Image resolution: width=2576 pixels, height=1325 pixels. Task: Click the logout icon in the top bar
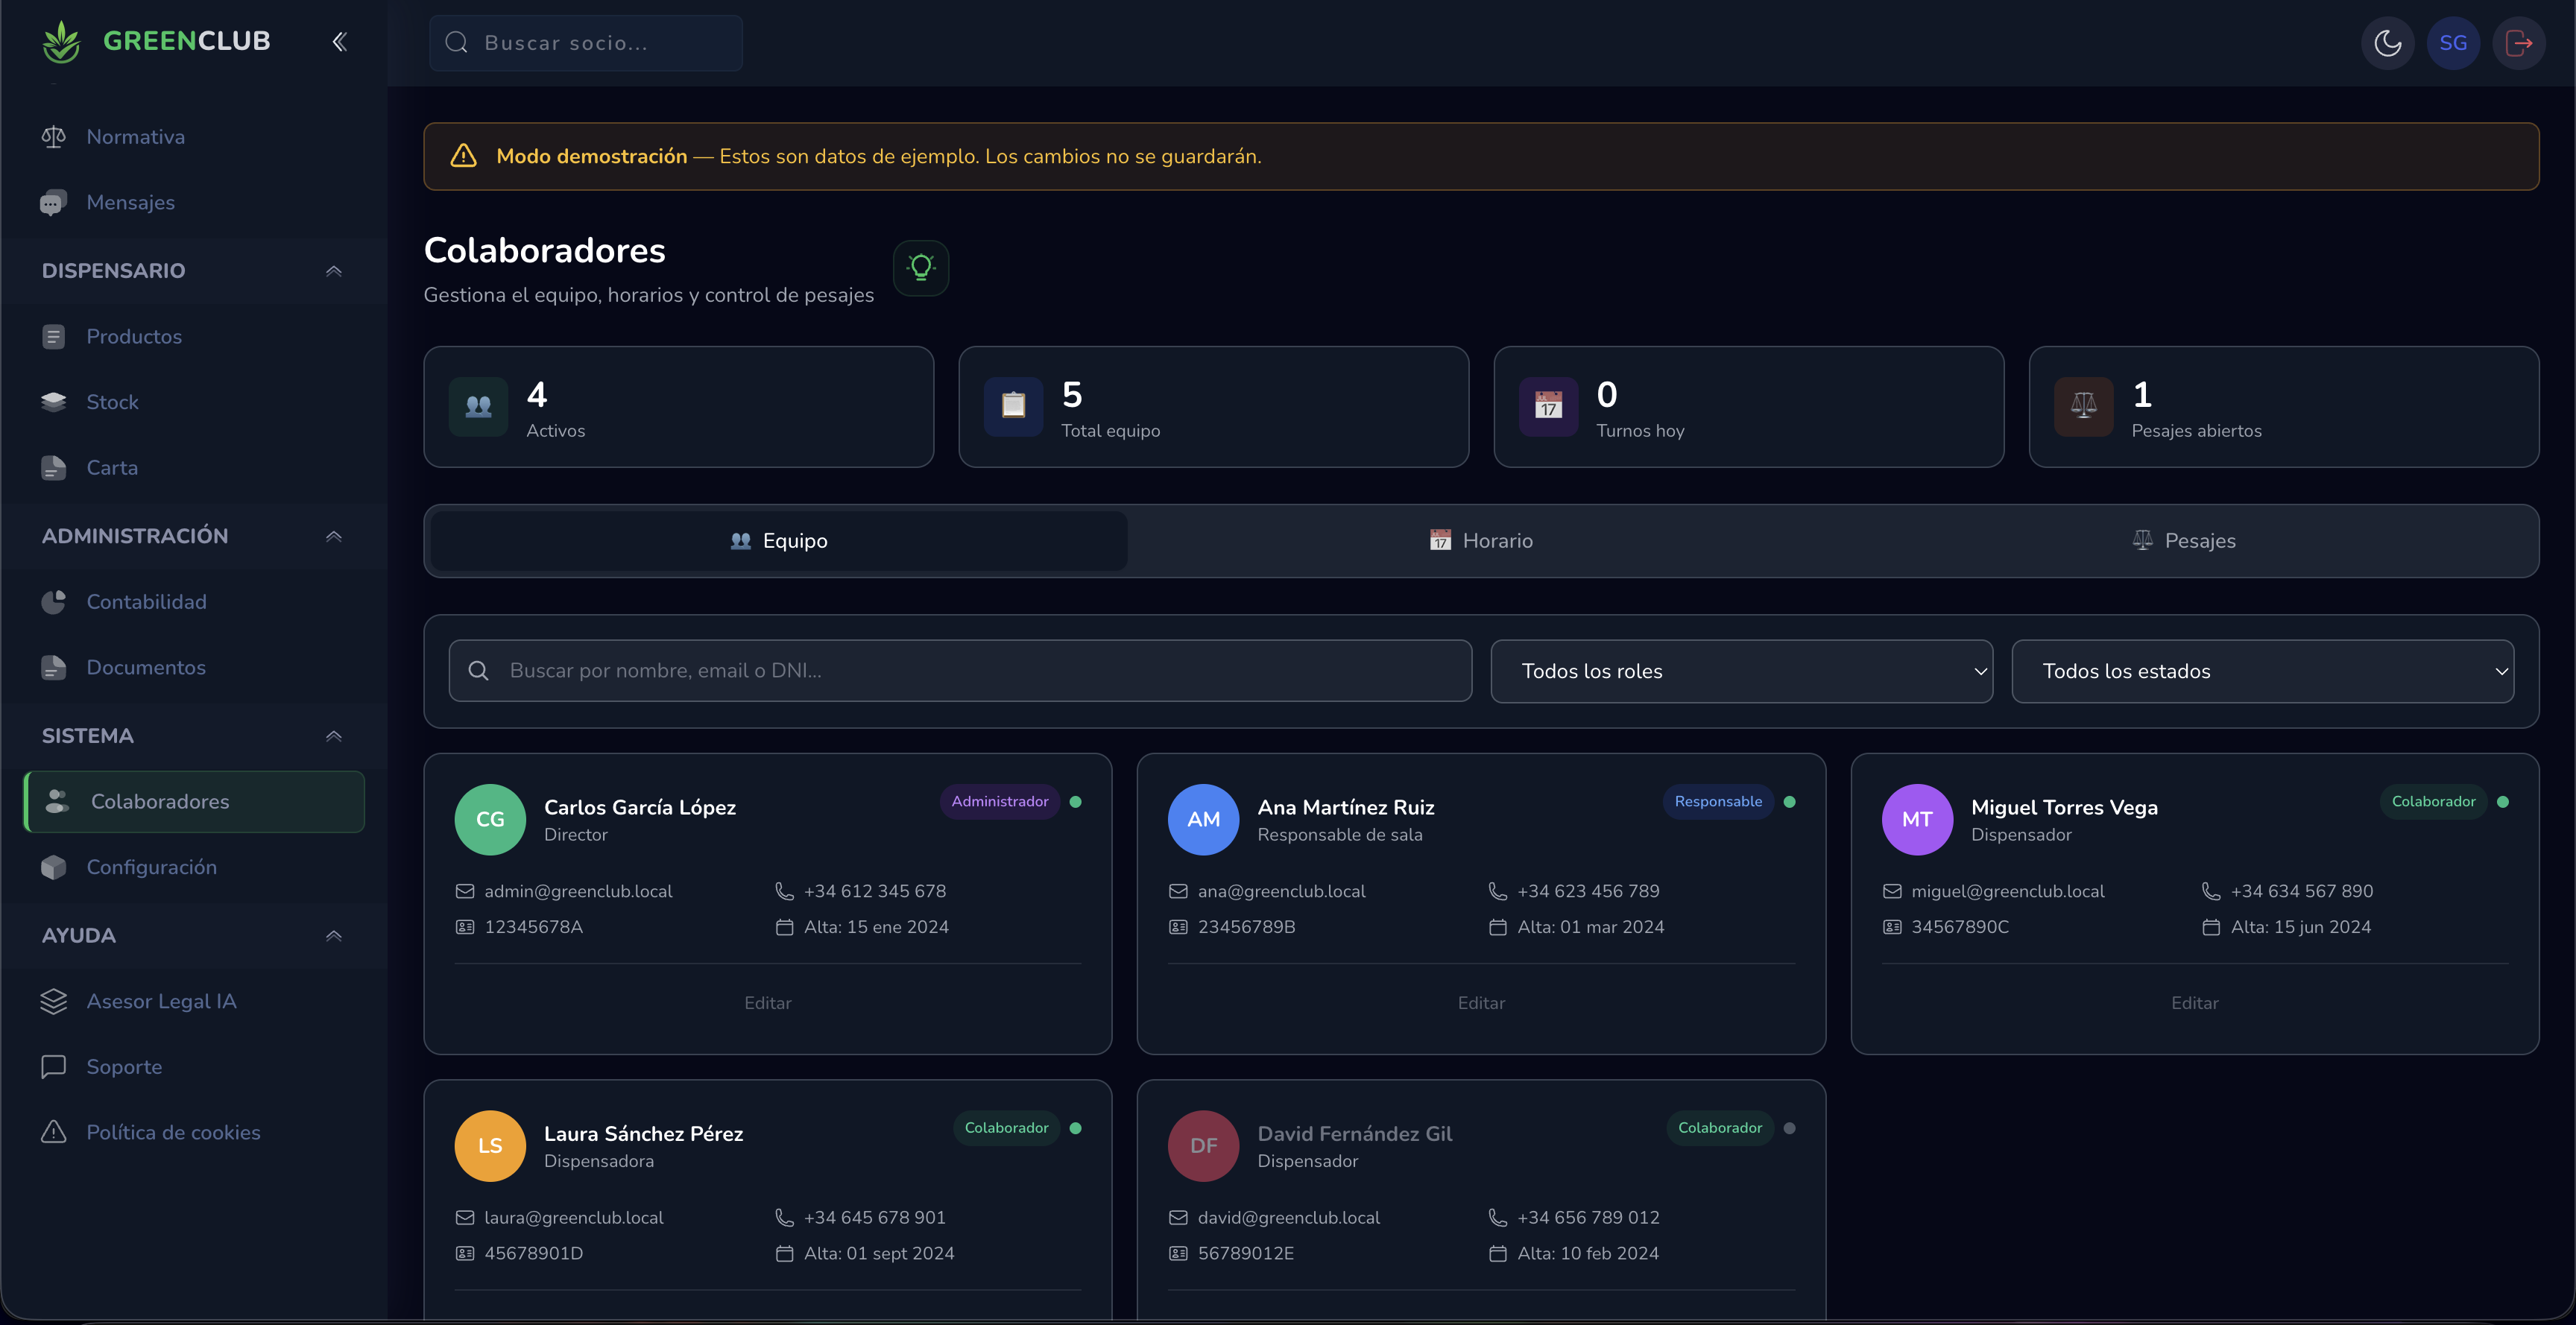pyautogui.click(x=2519, y=42)
